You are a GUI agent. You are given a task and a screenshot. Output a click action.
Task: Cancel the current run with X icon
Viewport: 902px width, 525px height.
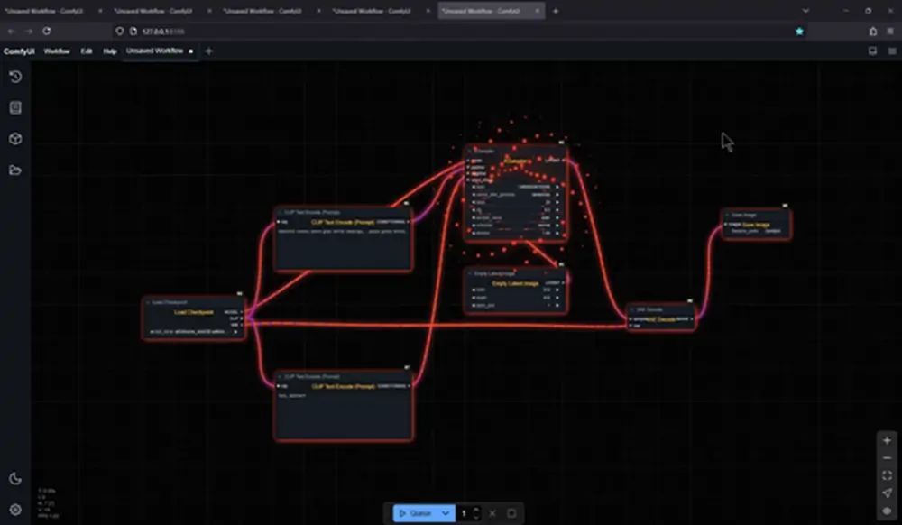(492, 513)
